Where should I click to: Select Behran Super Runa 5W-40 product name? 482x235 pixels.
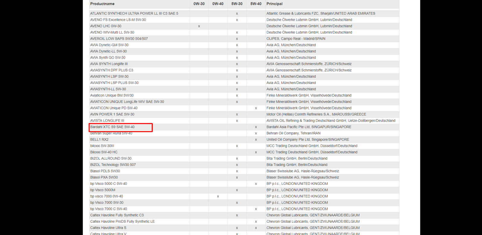click(x=111, y=133)
